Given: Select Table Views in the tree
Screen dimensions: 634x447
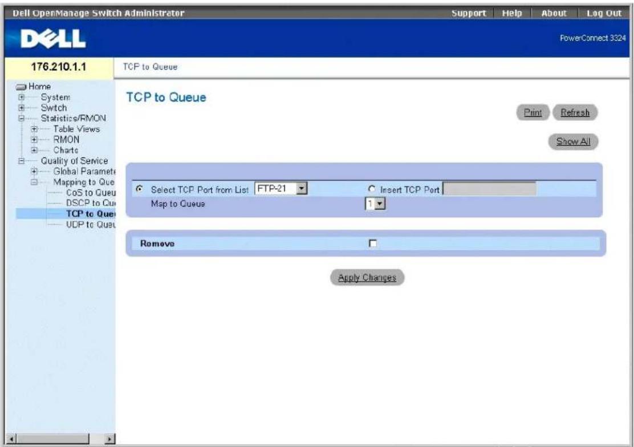Looking at the screenshot, I should 76,129.
